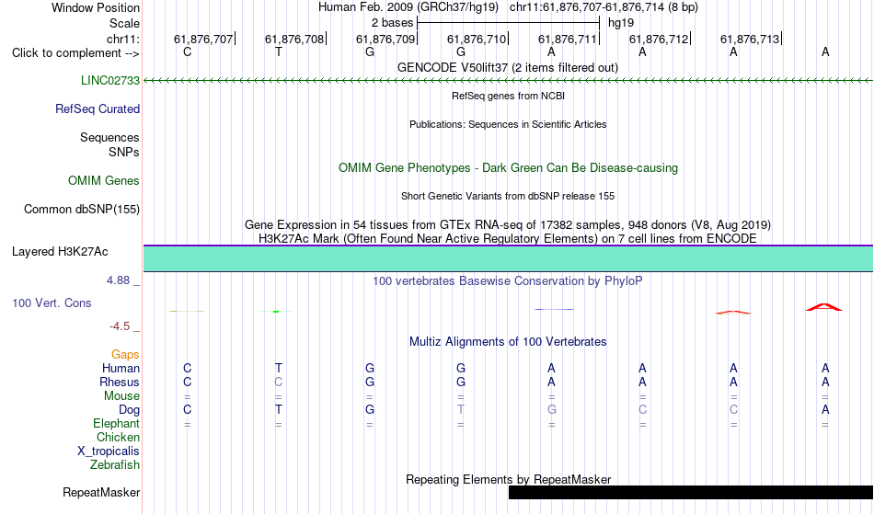Click the RepeatMasker track label
Image resolution: width=874 pixels, height=514 pixels.
(101, 492)
